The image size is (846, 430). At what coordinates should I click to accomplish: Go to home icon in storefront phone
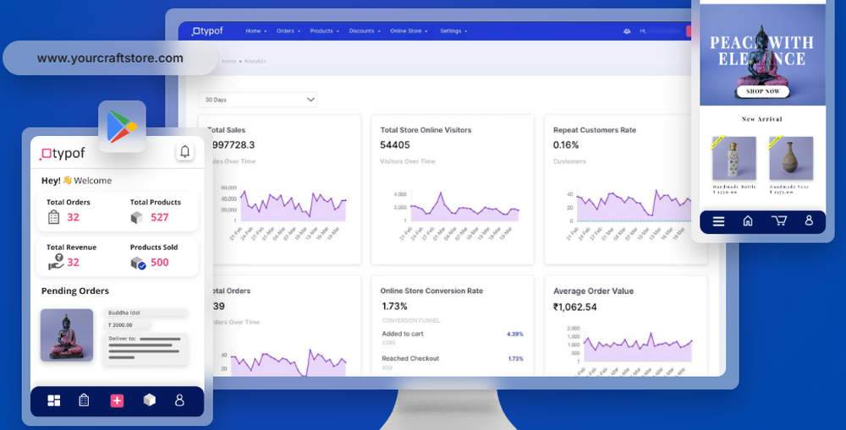click(748, 220)
